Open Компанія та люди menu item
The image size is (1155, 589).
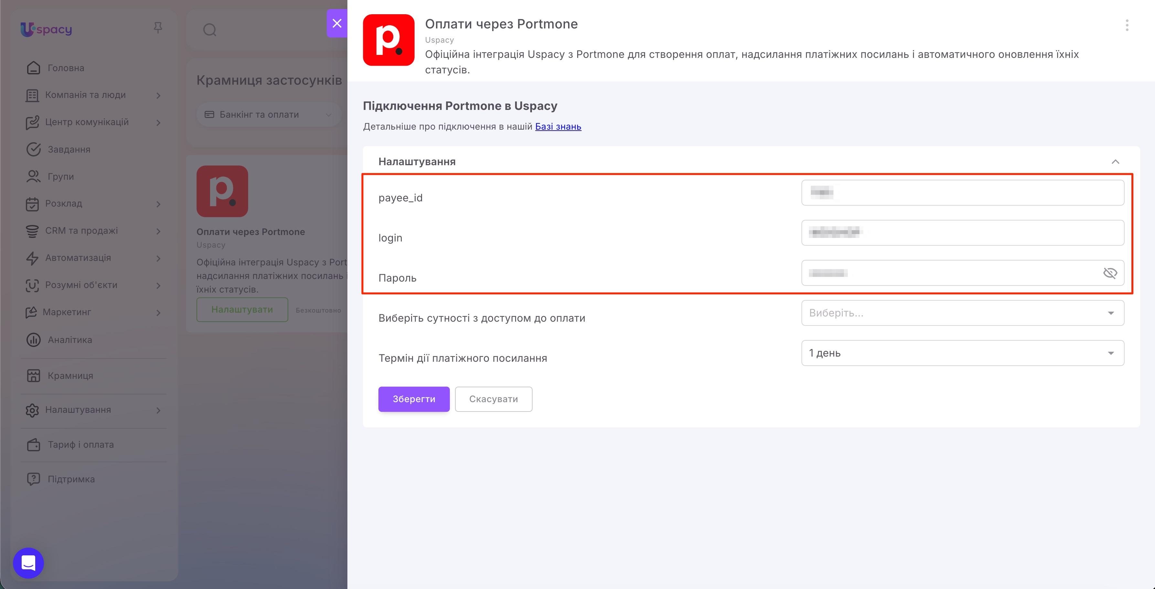point(85,95)
